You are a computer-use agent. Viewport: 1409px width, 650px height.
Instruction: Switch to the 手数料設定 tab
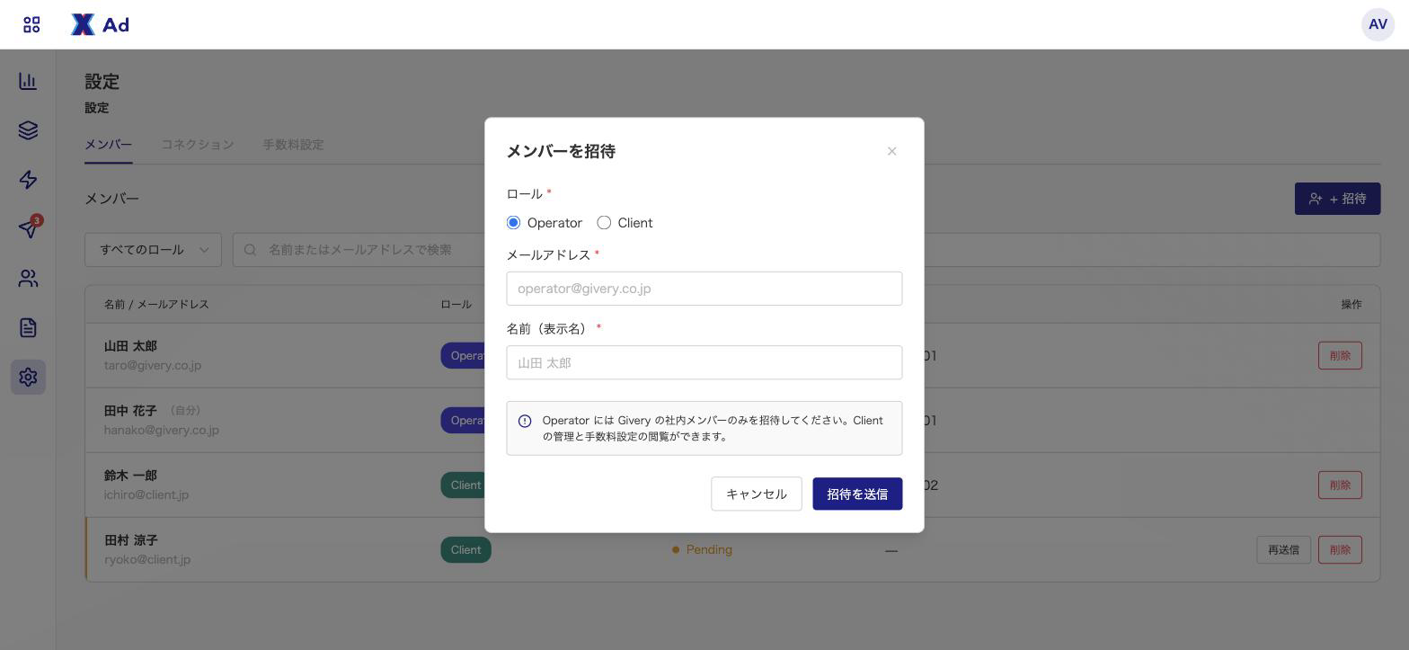pyautogui.click(x=293, y=145)
